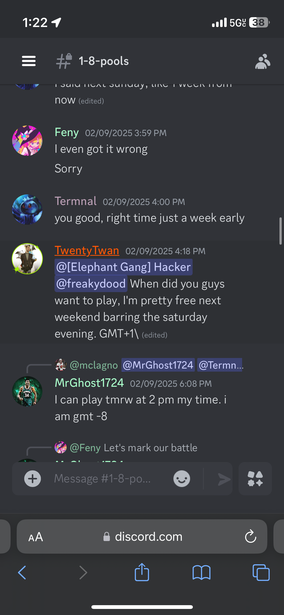Viewport: 284px width, 615px height.
Task: Tap the 1-8-pools channel title
Action: pos(104,61)
